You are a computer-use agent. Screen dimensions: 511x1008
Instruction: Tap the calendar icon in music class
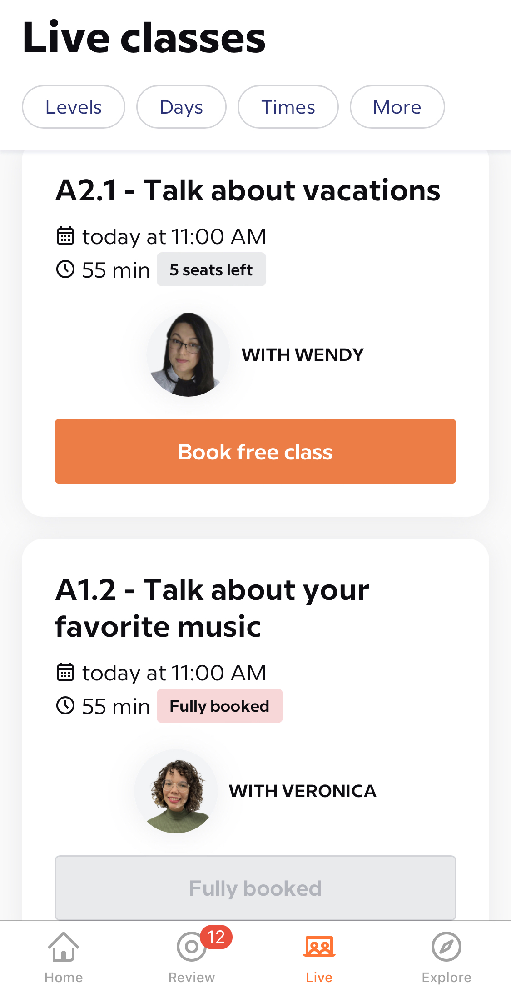(65, 672)
